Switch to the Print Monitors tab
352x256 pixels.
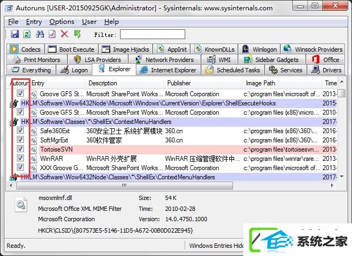point(37,60)
